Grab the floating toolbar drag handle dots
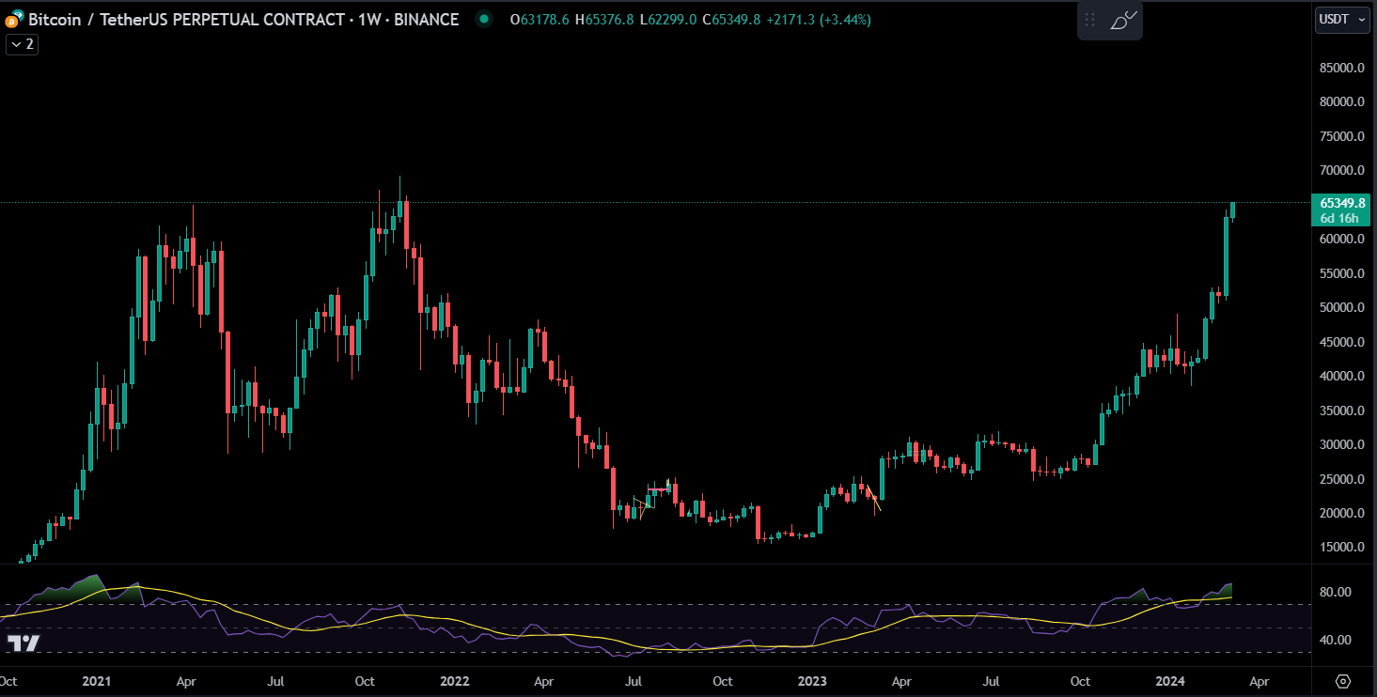The height and width of the screenshot is (697, 1377). pos(1090,19)
